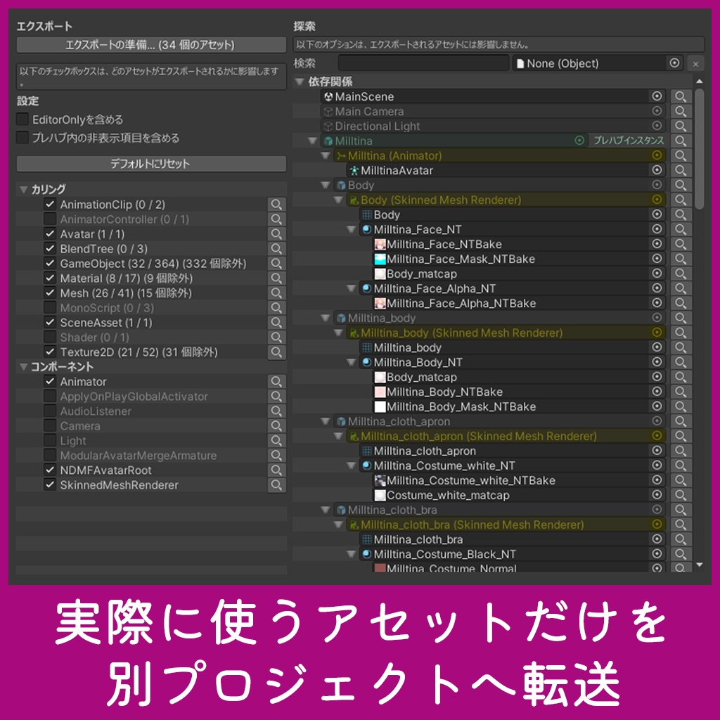Click magnifier icon beside Avatar (1 / 1)
This screenshot has width=720, height=720.
pos(276,233)
